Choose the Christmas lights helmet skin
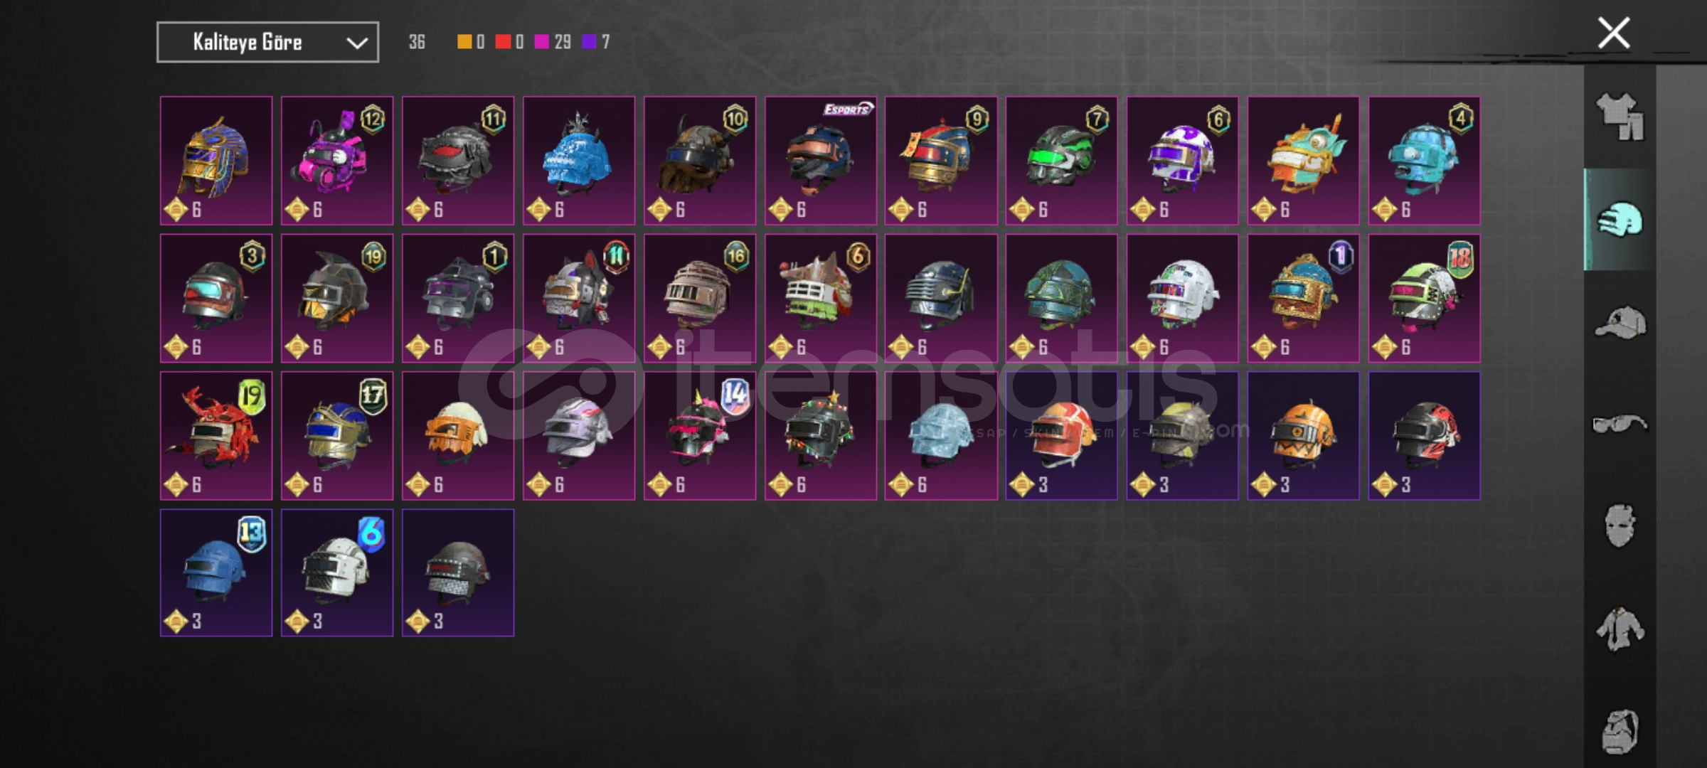 click(821, 435)
